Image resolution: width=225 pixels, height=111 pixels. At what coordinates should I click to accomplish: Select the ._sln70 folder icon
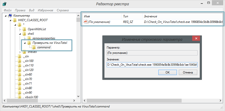tap(19, 79)
